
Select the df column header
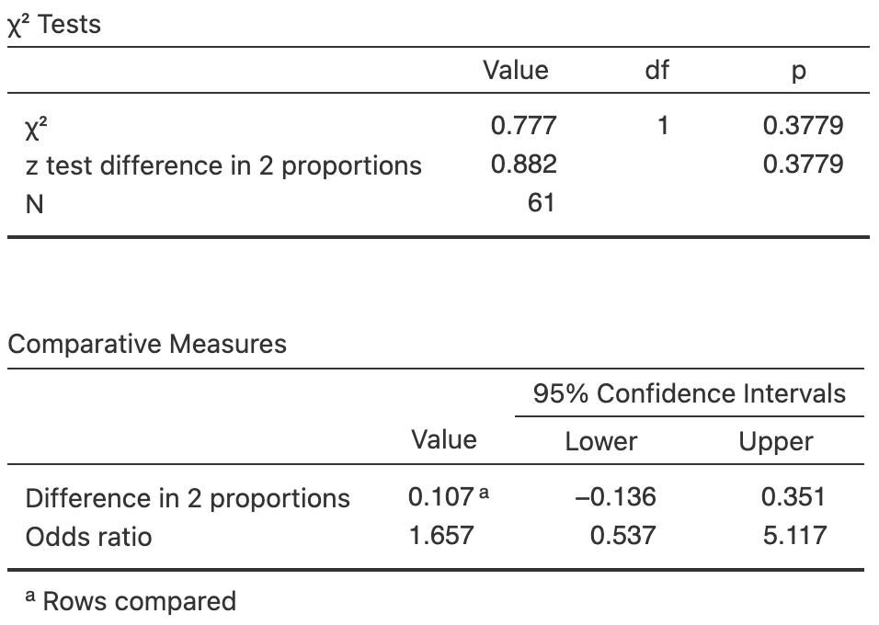656,71
